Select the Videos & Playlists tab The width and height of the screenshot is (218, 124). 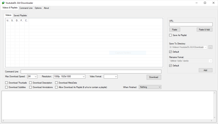click(10, 8)
